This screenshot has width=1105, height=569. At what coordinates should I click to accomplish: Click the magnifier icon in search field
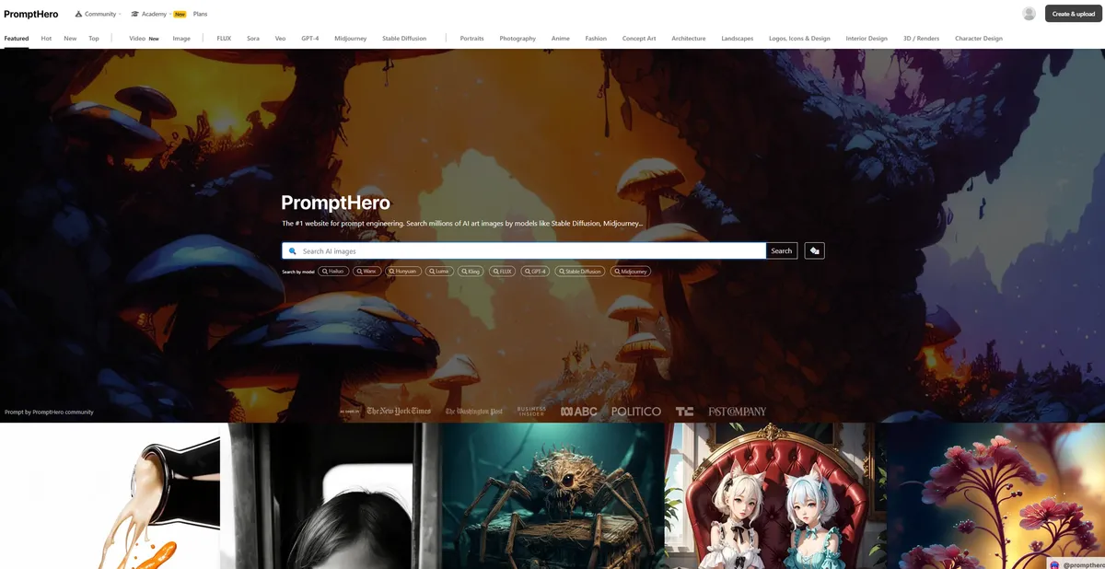pyautogui.click(x=293, y=251)
